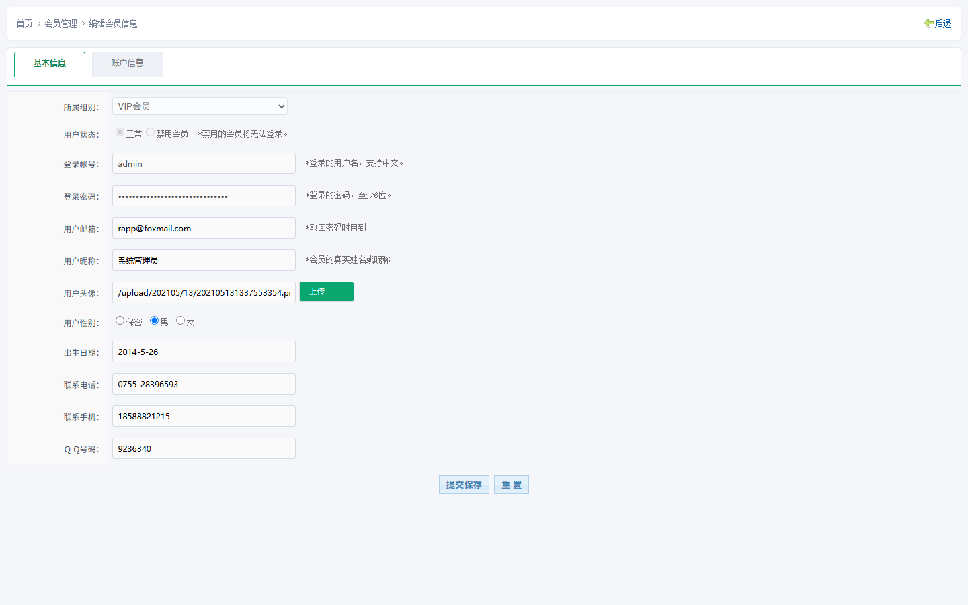Click the 编辑会员信息 breadcrumb text
Screen dimensions: 968x605
(x=113, y=24)
